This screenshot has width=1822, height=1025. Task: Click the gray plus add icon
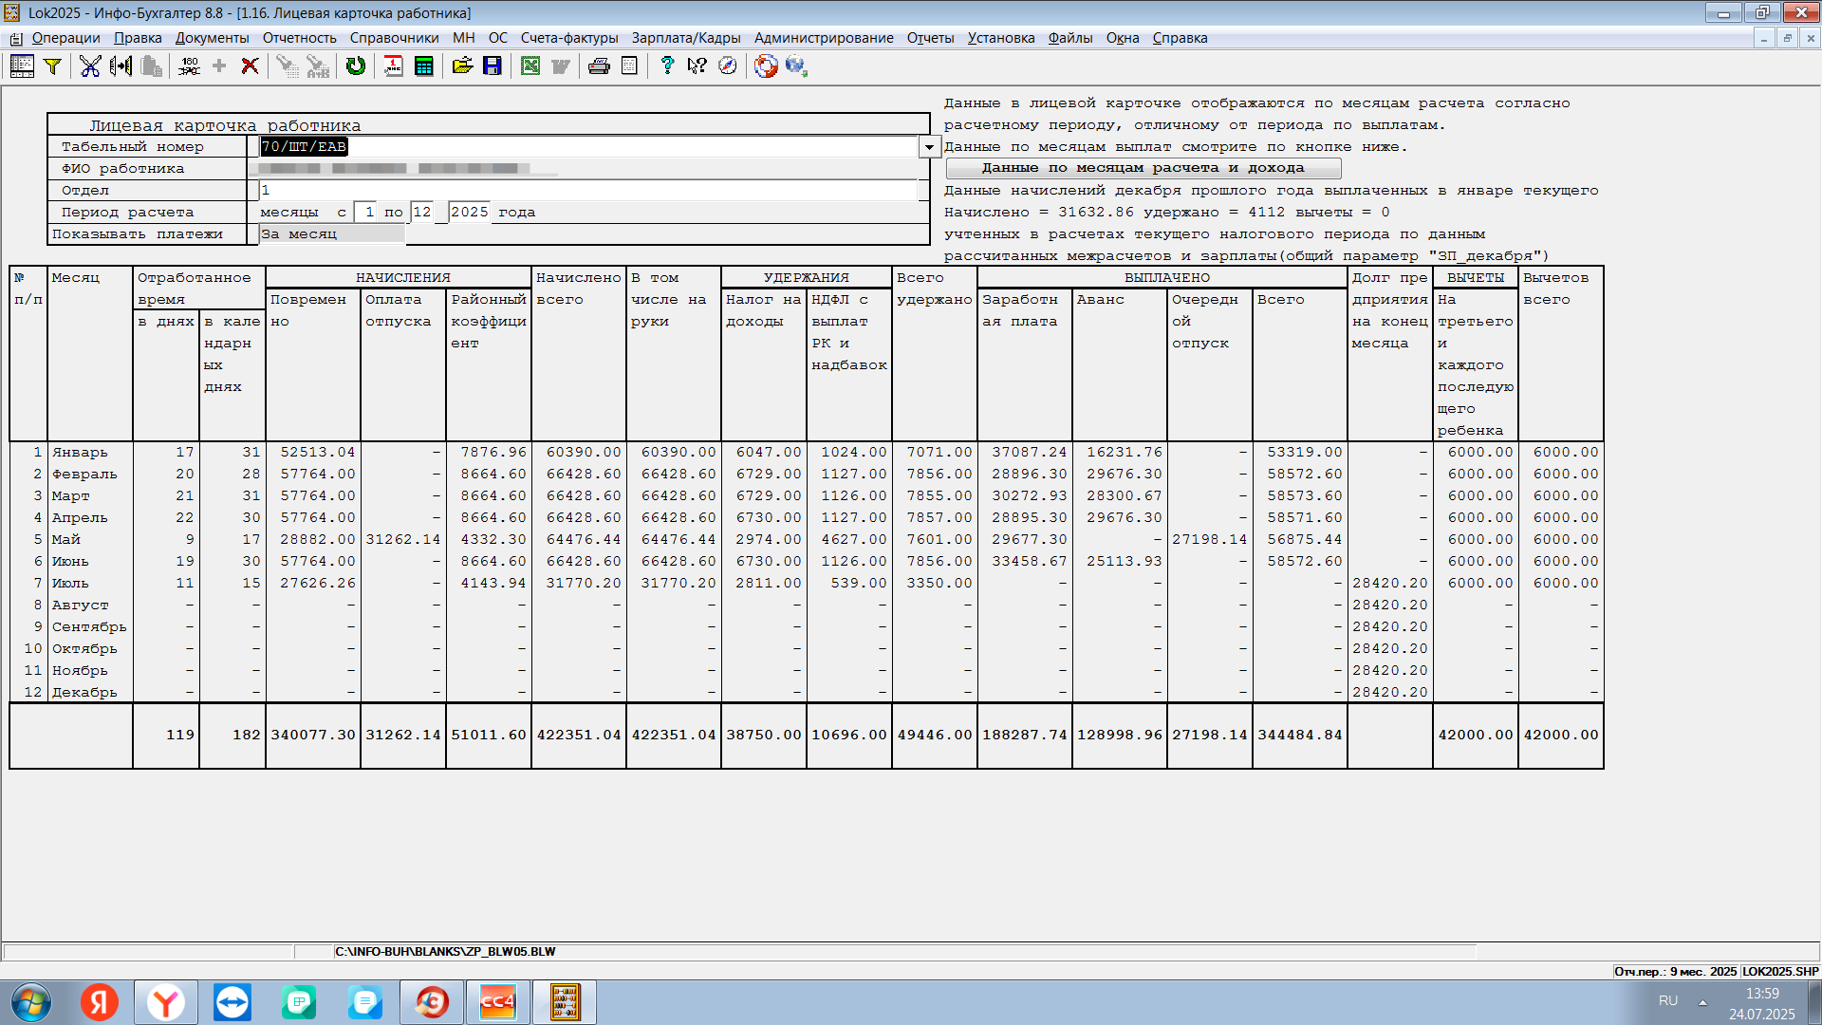click(x=219, y=65)
